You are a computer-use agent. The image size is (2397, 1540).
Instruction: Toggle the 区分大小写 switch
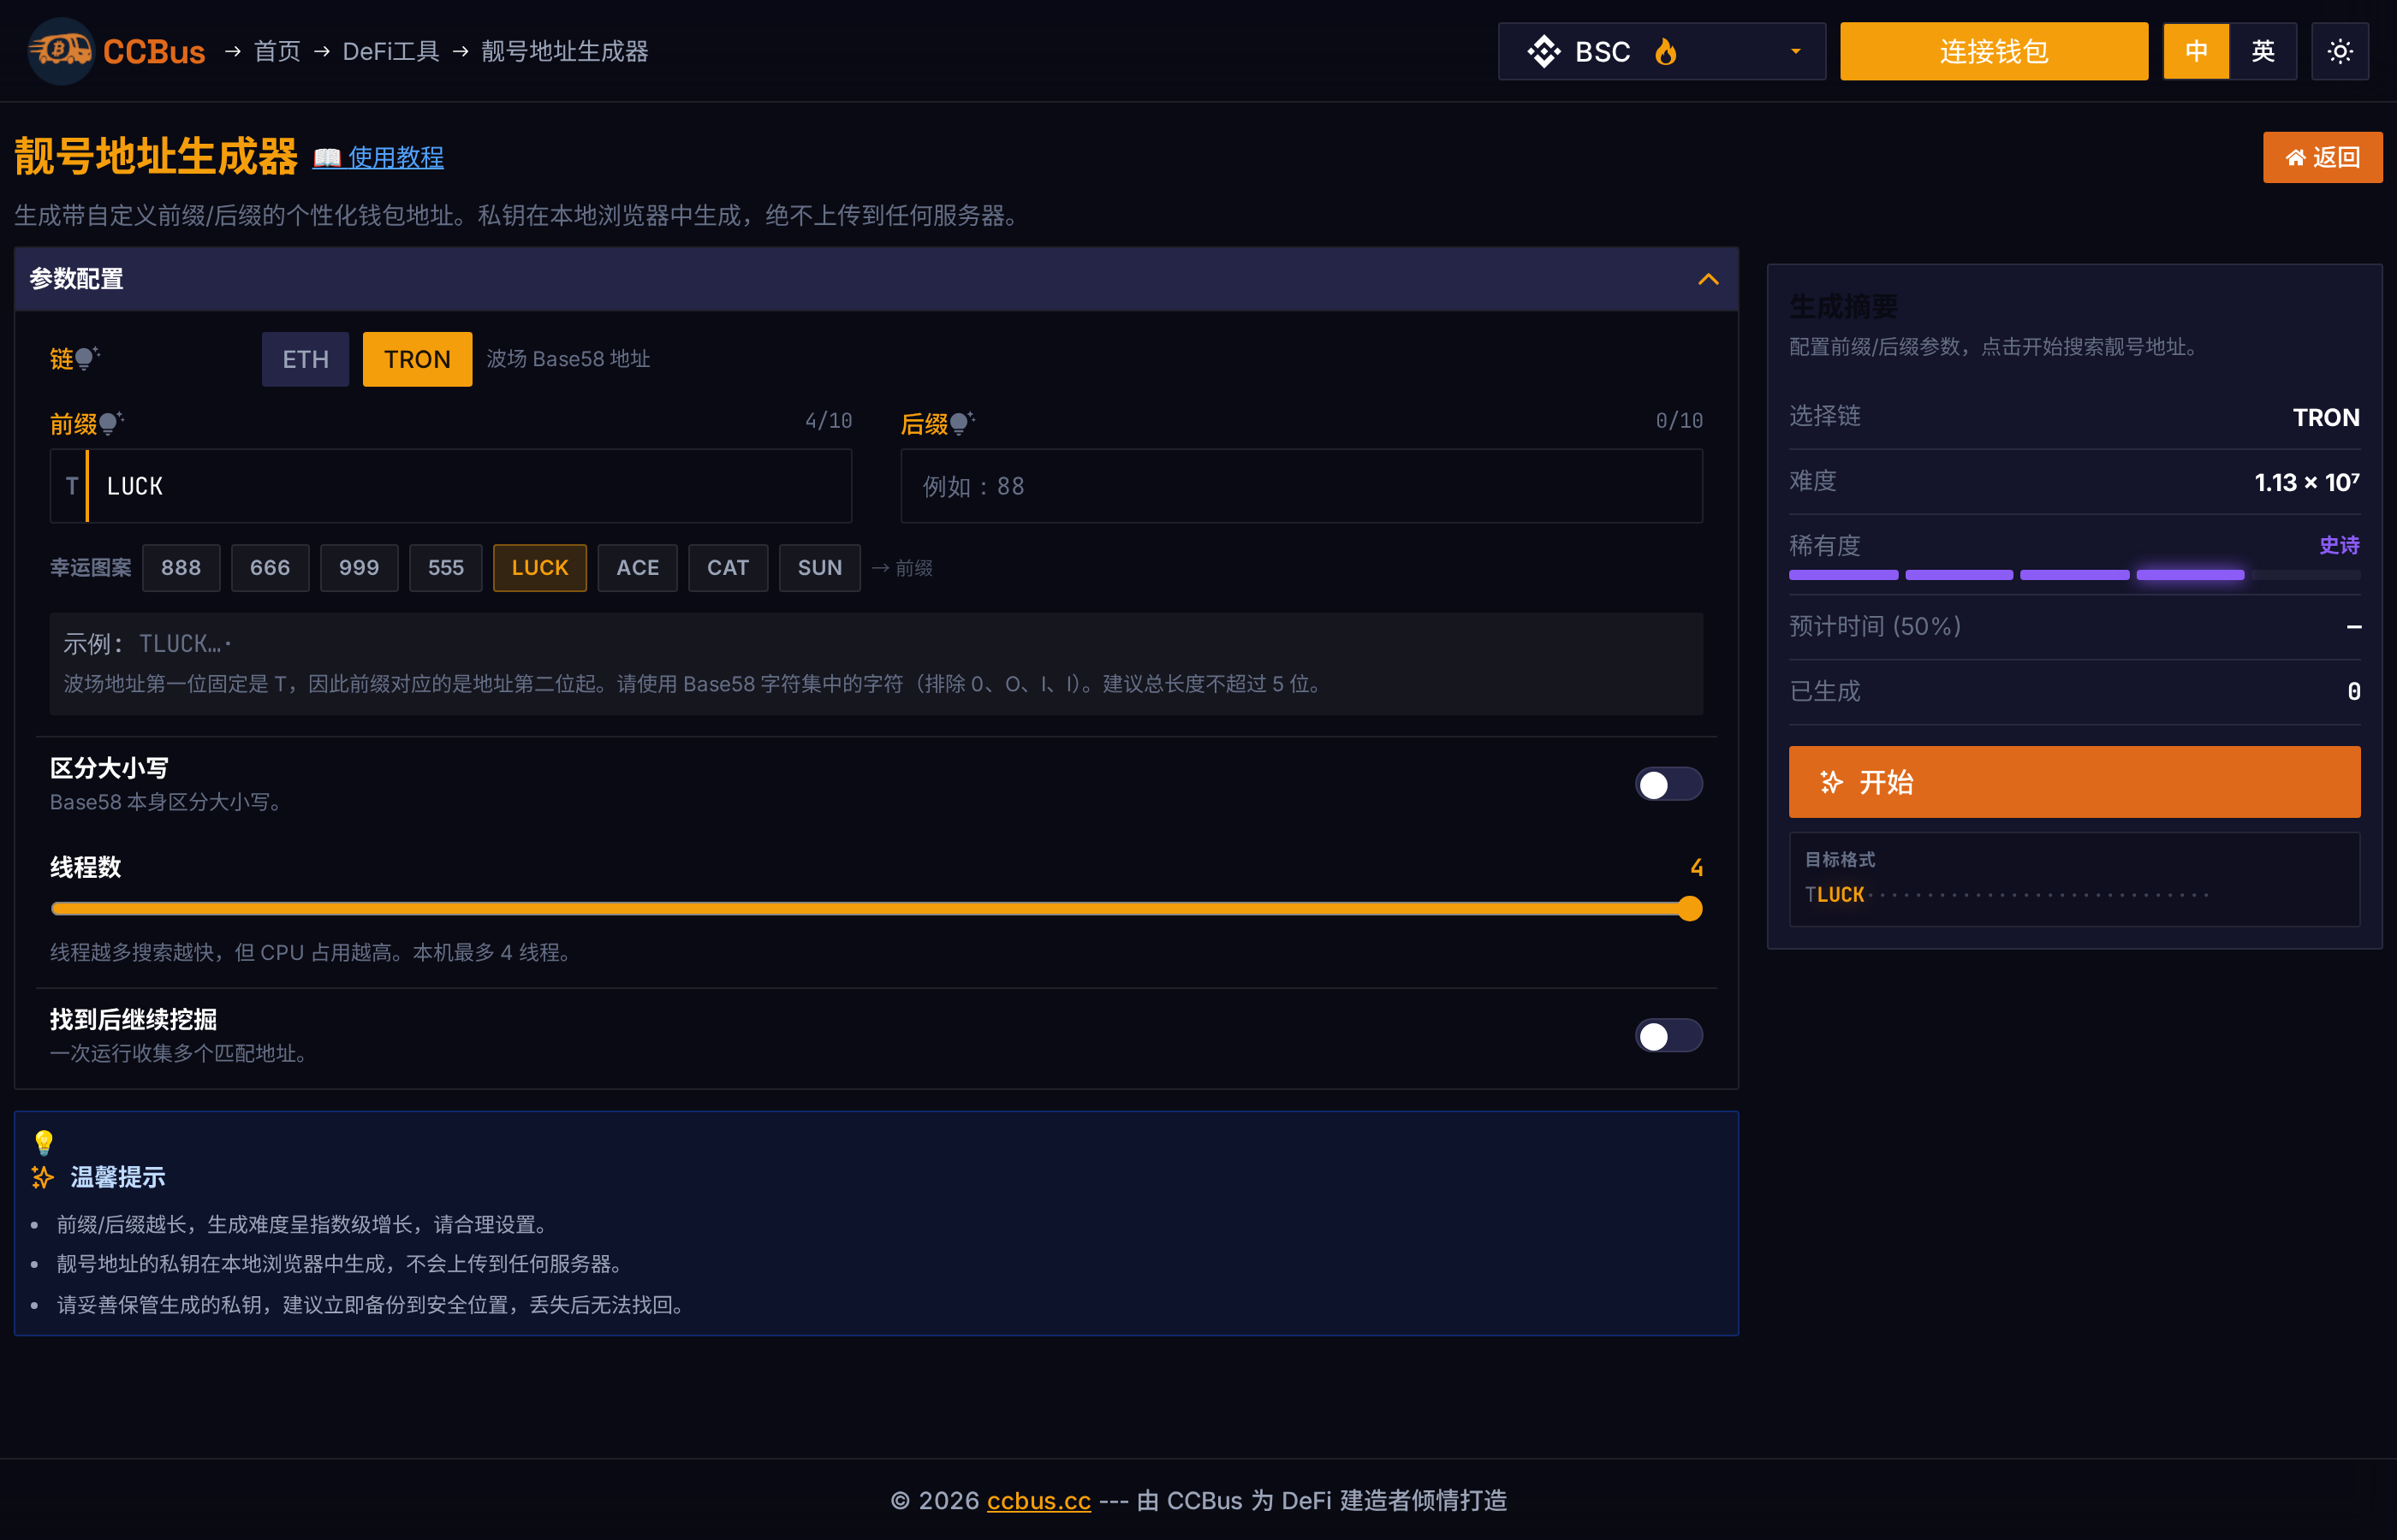1668,784
